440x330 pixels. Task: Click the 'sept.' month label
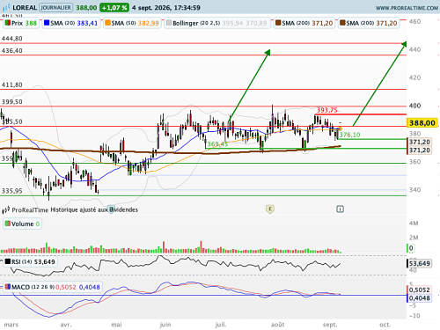[330, 325]
